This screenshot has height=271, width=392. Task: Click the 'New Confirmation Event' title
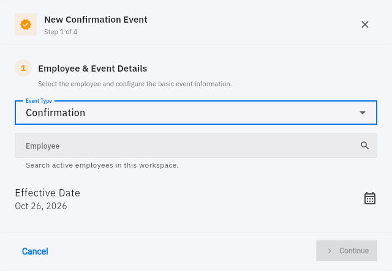point(96,20)
